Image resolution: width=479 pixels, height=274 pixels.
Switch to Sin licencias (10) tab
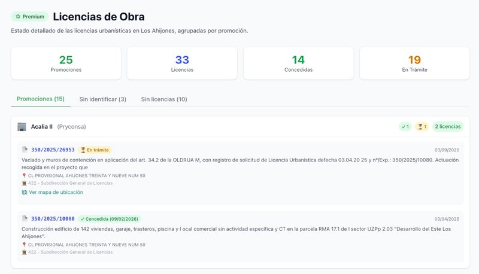[x=164, y=99]
